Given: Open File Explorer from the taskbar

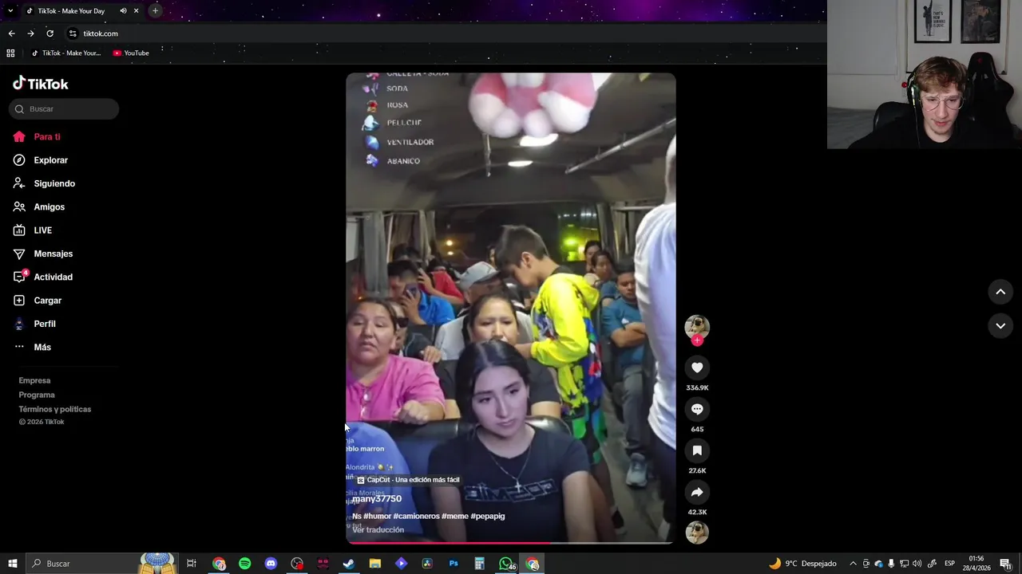Looking at the screenshot, I should [375, 564].
